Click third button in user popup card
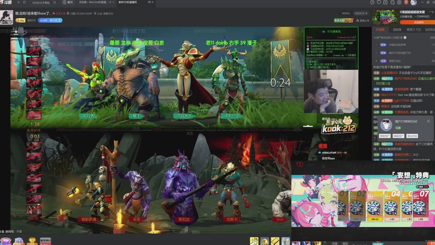This screenshot has height=245, width=435. pyautogui.click(x=412, y=136)
